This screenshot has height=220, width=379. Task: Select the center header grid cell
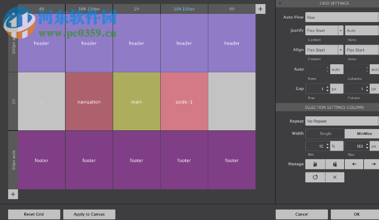point(136,43)
